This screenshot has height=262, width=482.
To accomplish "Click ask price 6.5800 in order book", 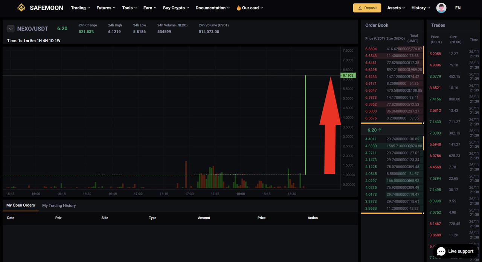I will coord(371,112).
